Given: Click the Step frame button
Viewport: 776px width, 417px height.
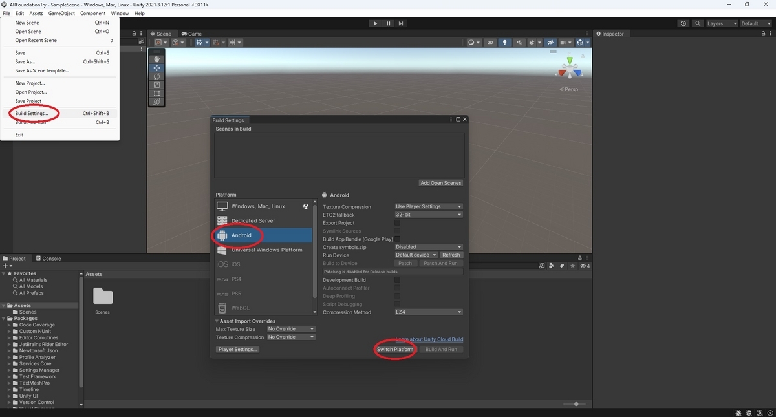Looking at the screenshot, I should coord(401,23).
